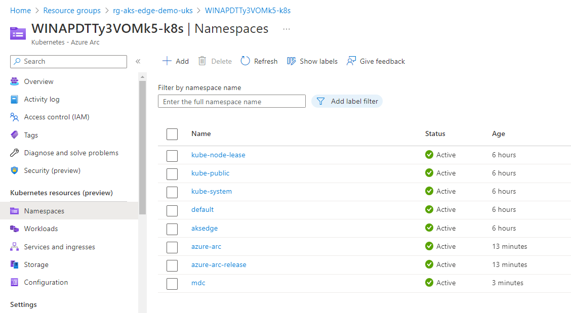Toggle the select-all checkbox in table header
Viewport: 571px width, 313px height.
tap(172, 134)
